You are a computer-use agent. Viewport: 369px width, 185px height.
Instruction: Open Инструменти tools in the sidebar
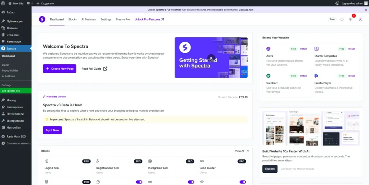point(16,121)
